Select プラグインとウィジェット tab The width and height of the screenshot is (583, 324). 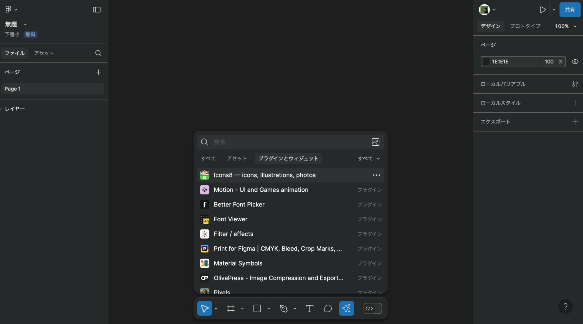pyautogui.click(x=288, y=158)
